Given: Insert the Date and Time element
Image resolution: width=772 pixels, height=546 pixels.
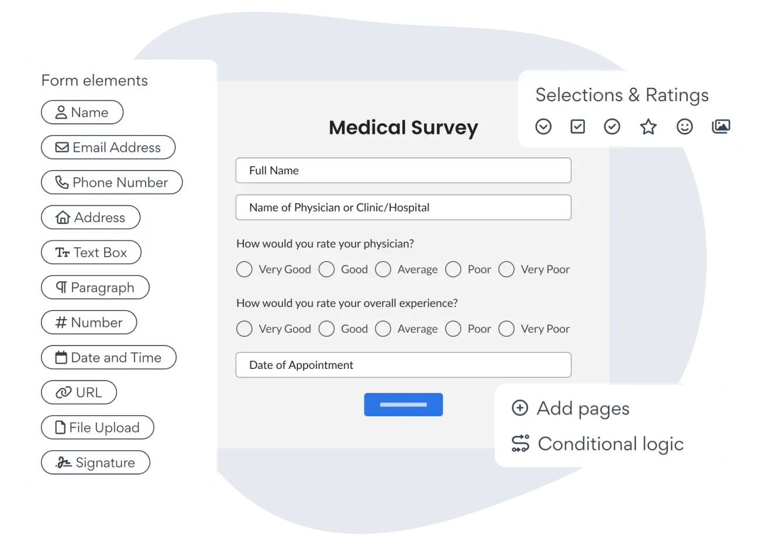Looking at the screenshot, I should pos(109,358).
